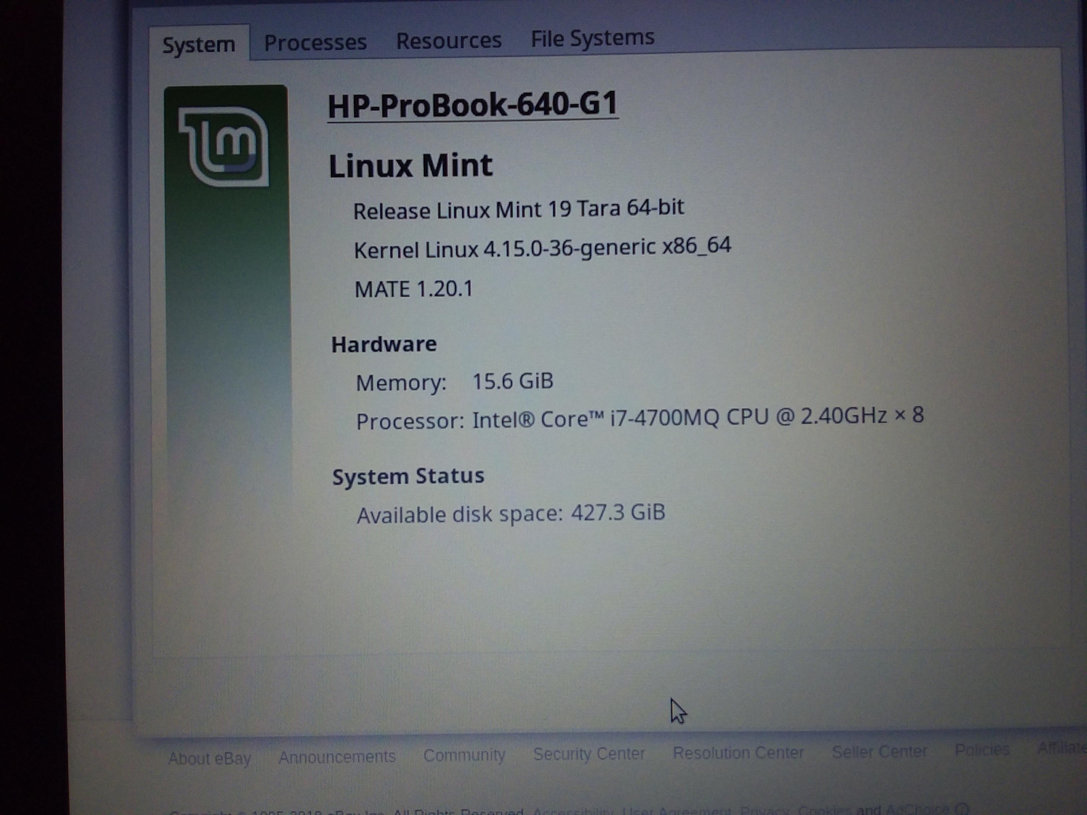
Task: Go to the Security Center link
Action: pos(589,754)
